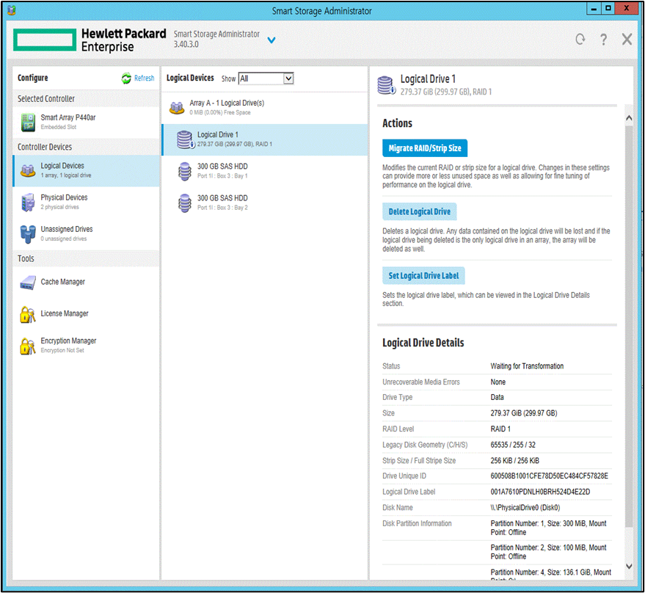The width and height of the screenshot is (645, 593).
Task: Click the License Manager padlock icon
Action: tap(28, 315)
